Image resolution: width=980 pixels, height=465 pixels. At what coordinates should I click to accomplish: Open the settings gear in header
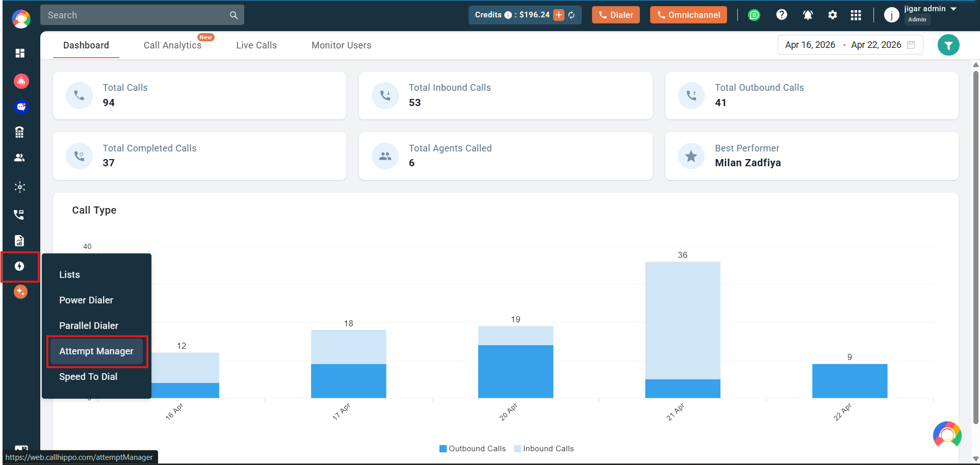[x=833, y=15]
